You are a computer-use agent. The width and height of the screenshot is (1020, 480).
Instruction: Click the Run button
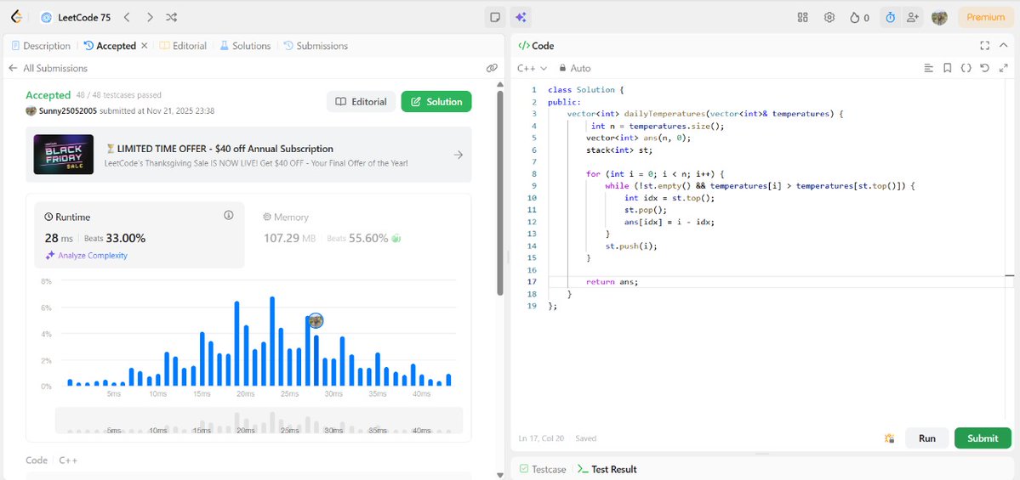[x=927, y=438]
